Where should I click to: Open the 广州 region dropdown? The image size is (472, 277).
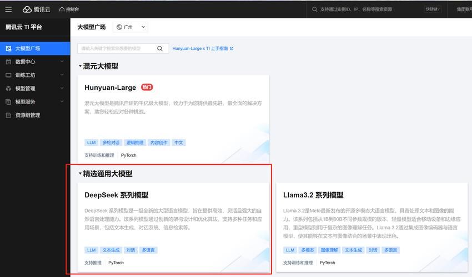(130, 27)
